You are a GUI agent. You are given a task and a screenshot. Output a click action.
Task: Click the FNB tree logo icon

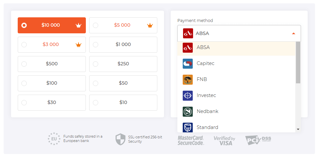[188, 80]
